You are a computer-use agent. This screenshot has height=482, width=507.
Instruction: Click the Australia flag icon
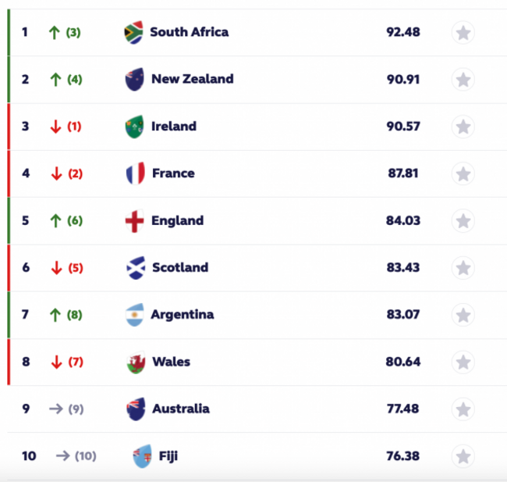pos(135,409)
